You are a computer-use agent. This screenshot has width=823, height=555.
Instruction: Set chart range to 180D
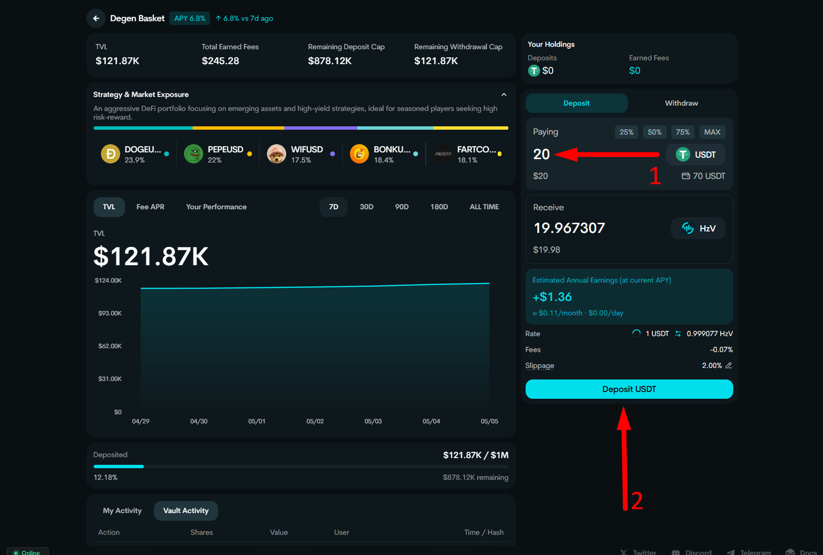point(439,207)
